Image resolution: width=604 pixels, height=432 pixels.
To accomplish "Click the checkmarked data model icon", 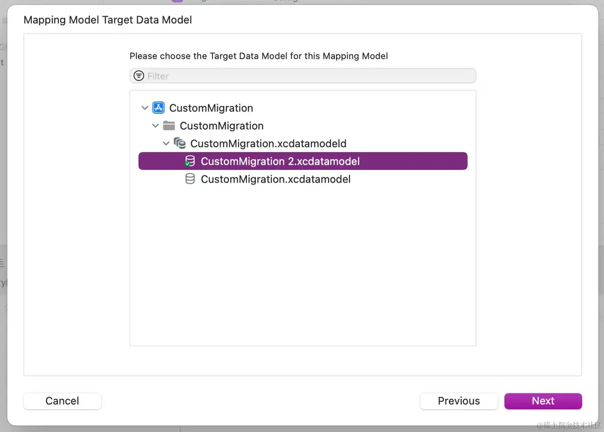I will pyautogui.click(x=190, y=162).
